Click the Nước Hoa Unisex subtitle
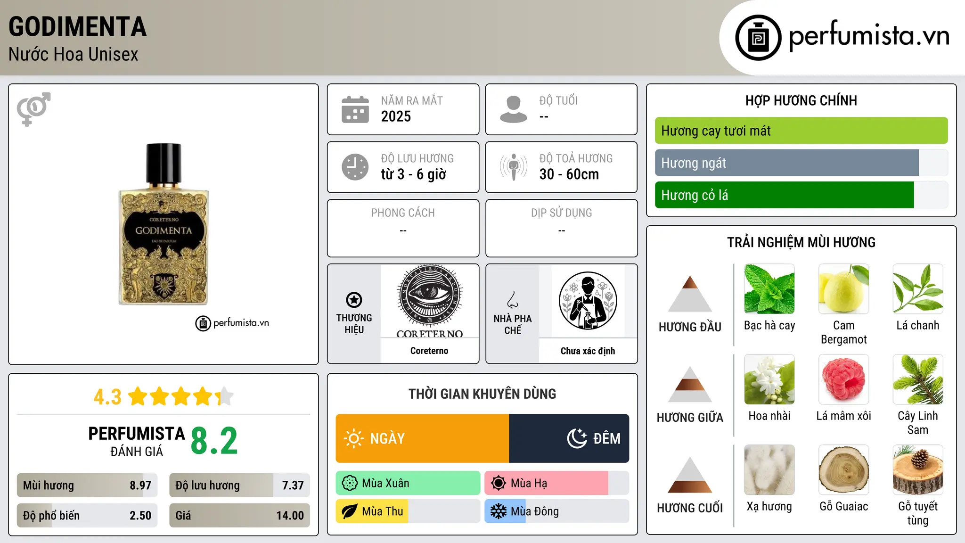Image resolution: width=965 pixels, height=543 pixels. click(x=74, y=54)
